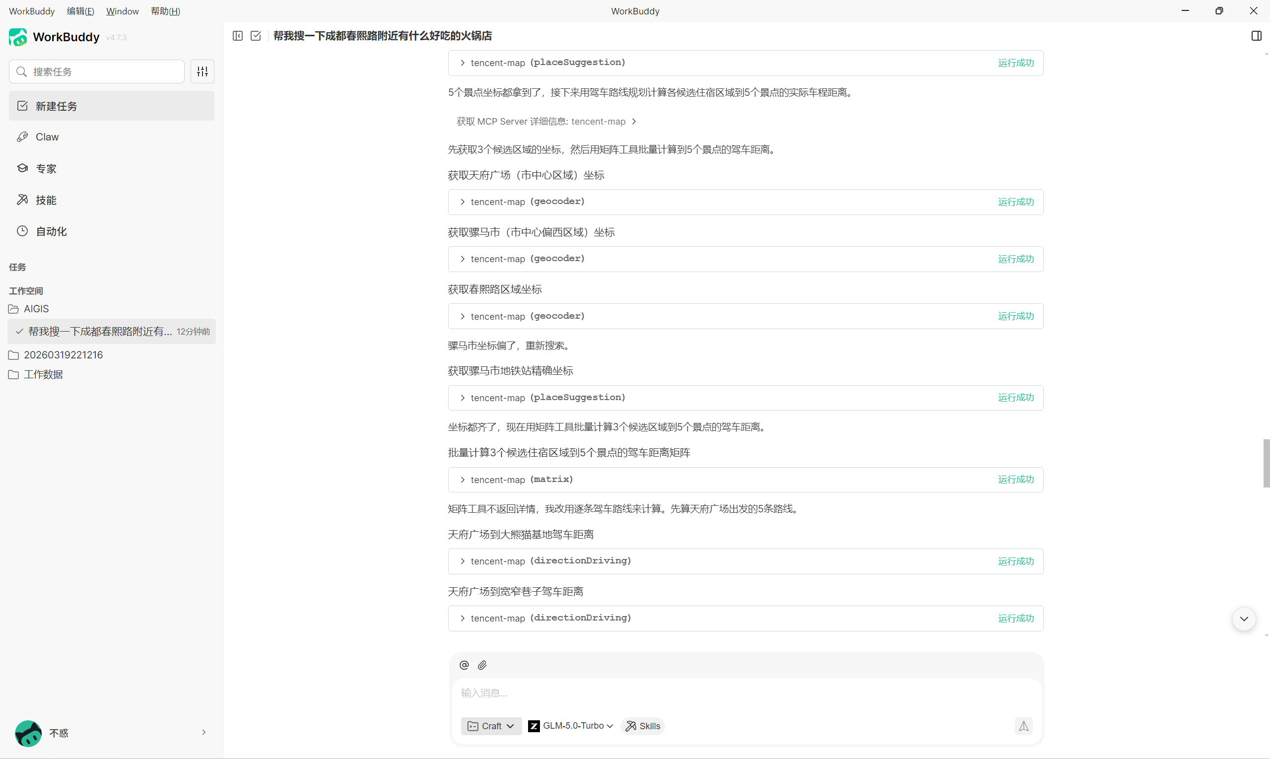
Task: Click the search magnifier icon
Action: click(x=21, y=71)
